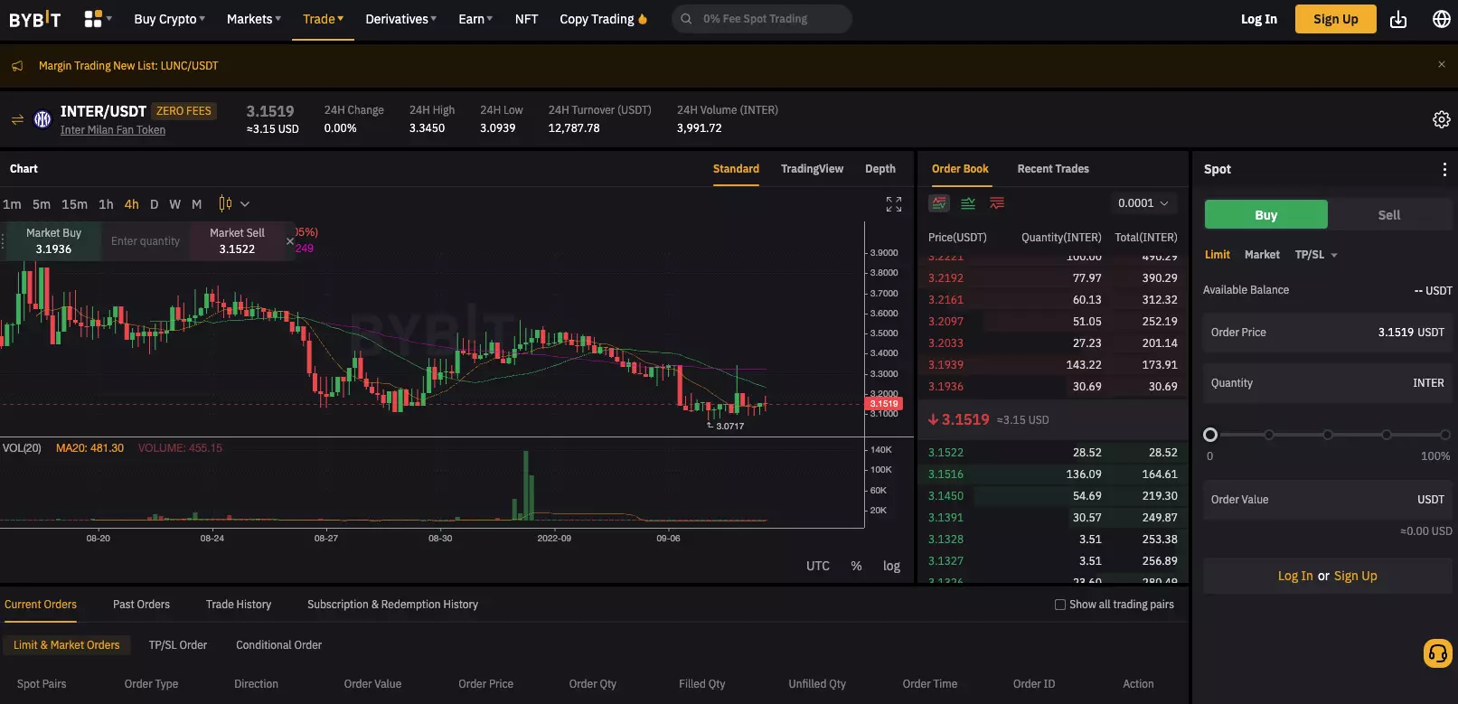
Task: Click the Order Price input field
Action: pyautogui.click(x=1327, y=333)
